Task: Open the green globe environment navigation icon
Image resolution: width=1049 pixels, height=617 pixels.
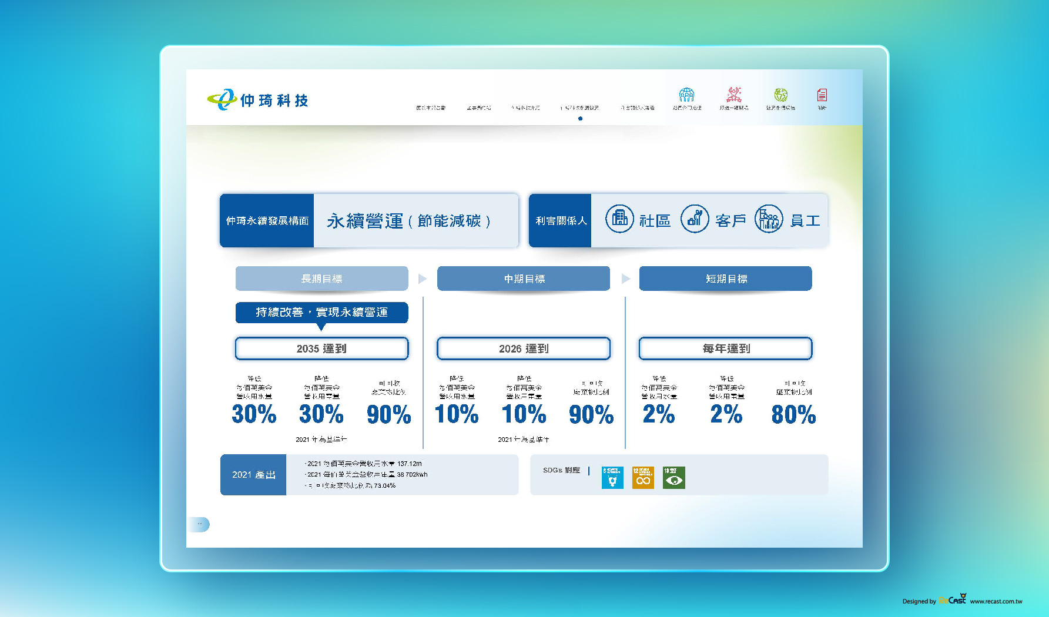Action: point(780,95)
